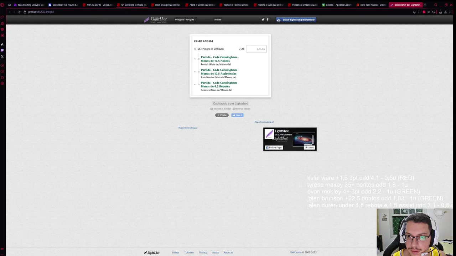
Task: Open the Anuncie footer link
Action: 228,252
